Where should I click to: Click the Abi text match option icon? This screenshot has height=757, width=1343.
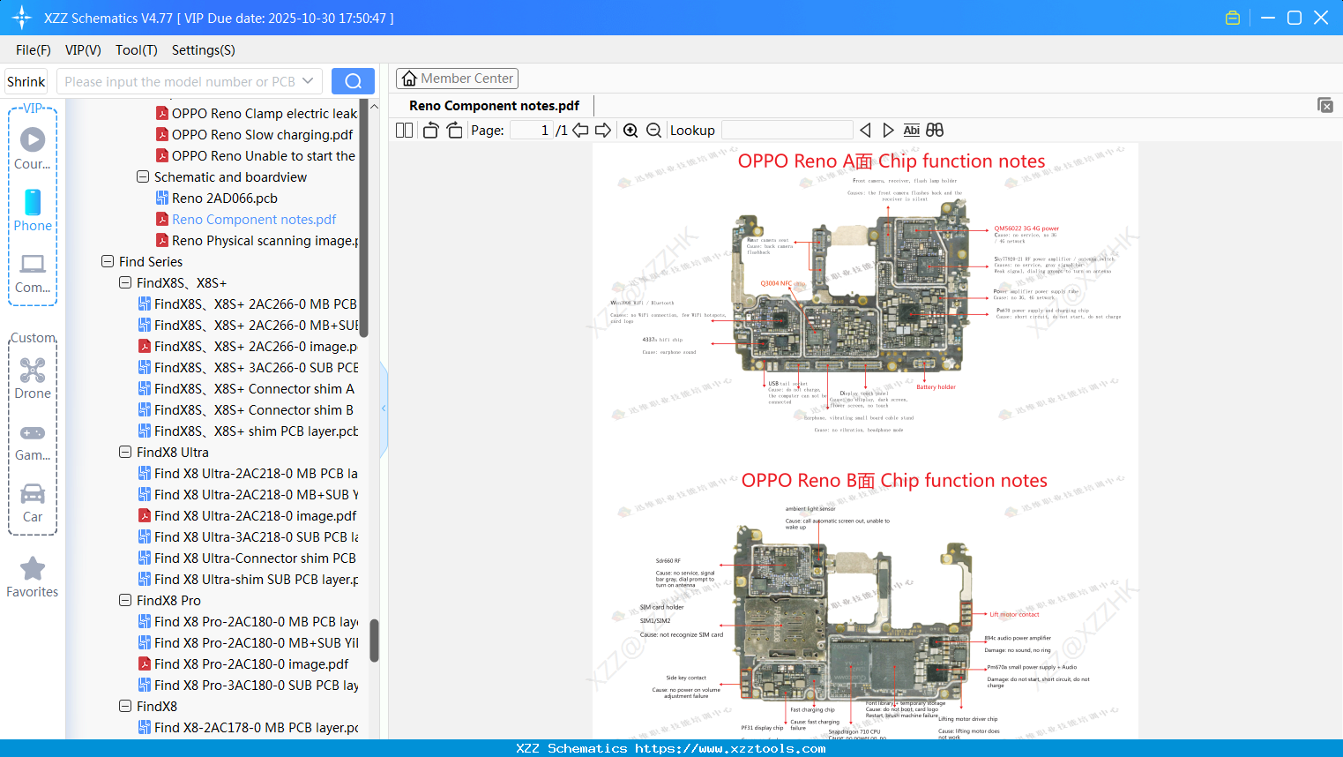click(x=911, y=130)
